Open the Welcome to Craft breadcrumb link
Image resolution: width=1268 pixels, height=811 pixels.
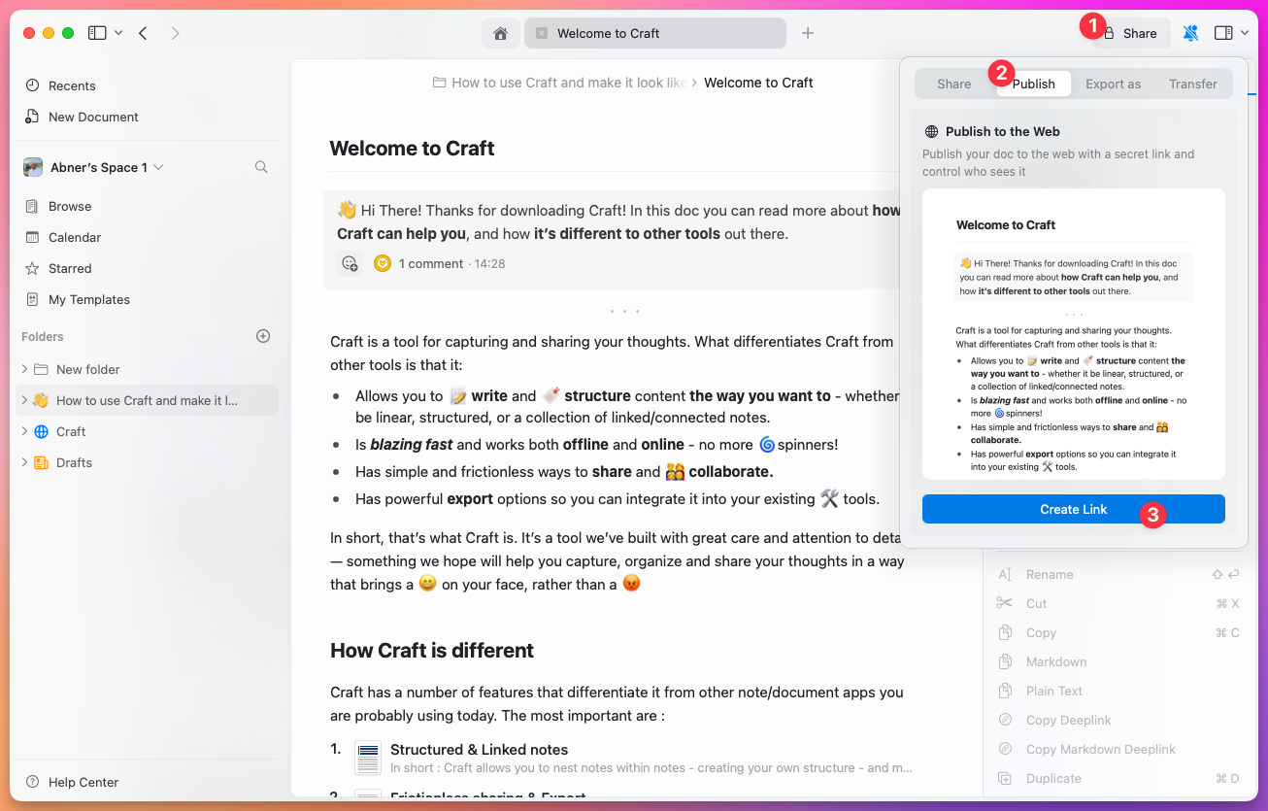click(x=758, y=83)
